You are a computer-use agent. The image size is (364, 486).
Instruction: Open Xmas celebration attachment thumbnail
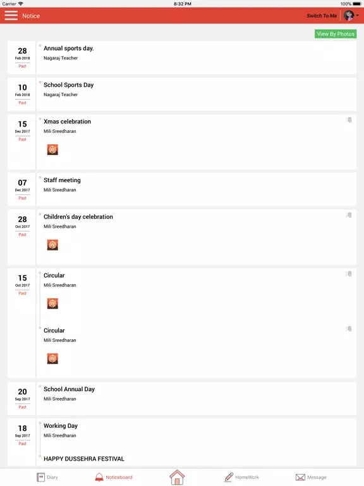tap(52, 150)
